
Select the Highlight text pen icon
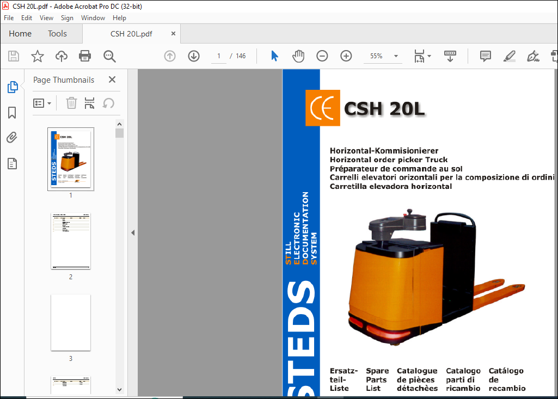click(x=509, y=56)
